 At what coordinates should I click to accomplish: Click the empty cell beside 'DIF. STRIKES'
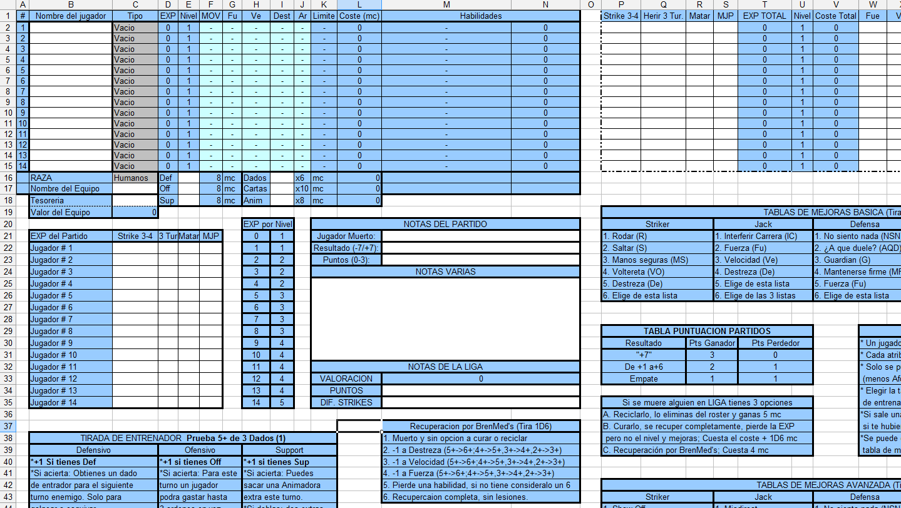click(x=480, y=402)
